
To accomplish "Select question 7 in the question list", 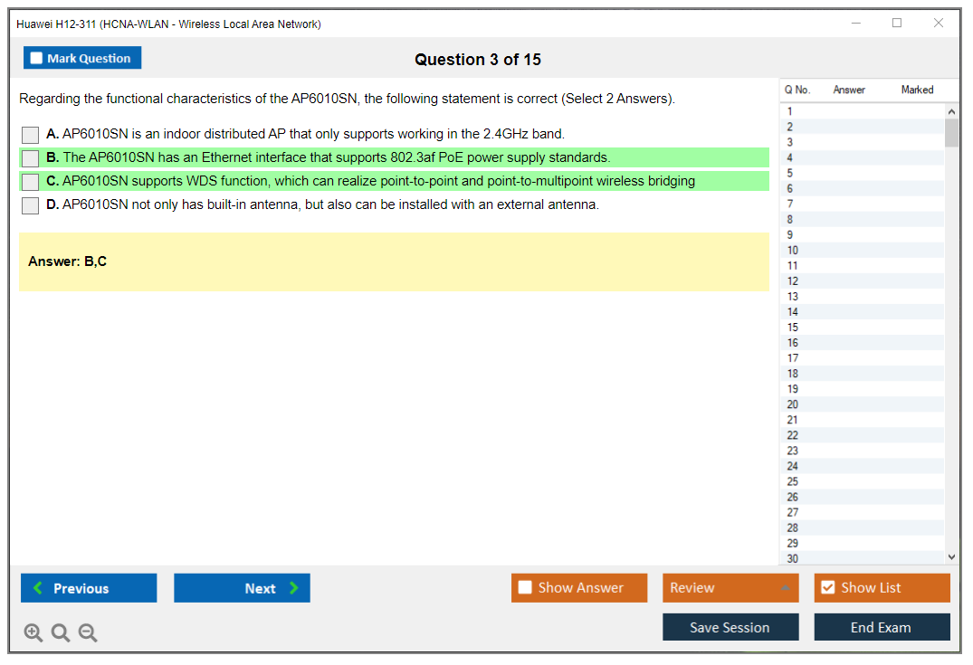I will 790,204.
